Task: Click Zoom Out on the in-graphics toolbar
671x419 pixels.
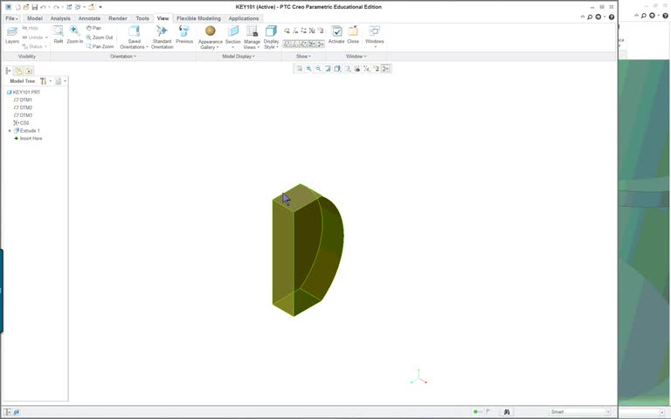Action: (x=318, y=68)
